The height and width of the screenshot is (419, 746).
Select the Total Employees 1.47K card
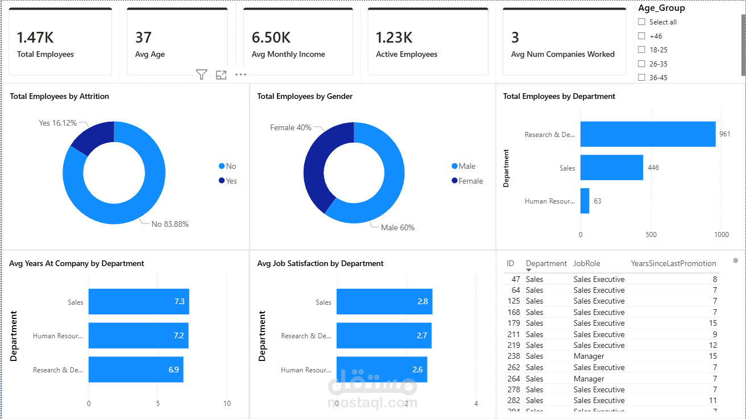pos(60,42)
